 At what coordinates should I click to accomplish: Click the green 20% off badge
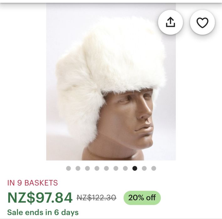(142, 197)
